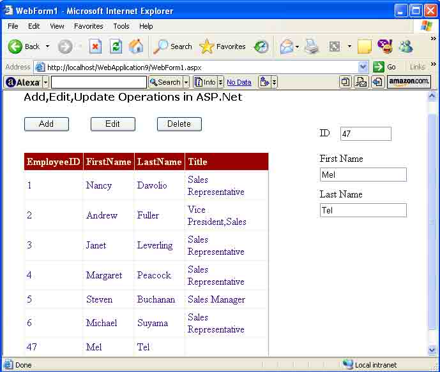This screenshot has height=372, width=440.
Task: Click Alexa related links arrow icon
Action: pos(264,82)
